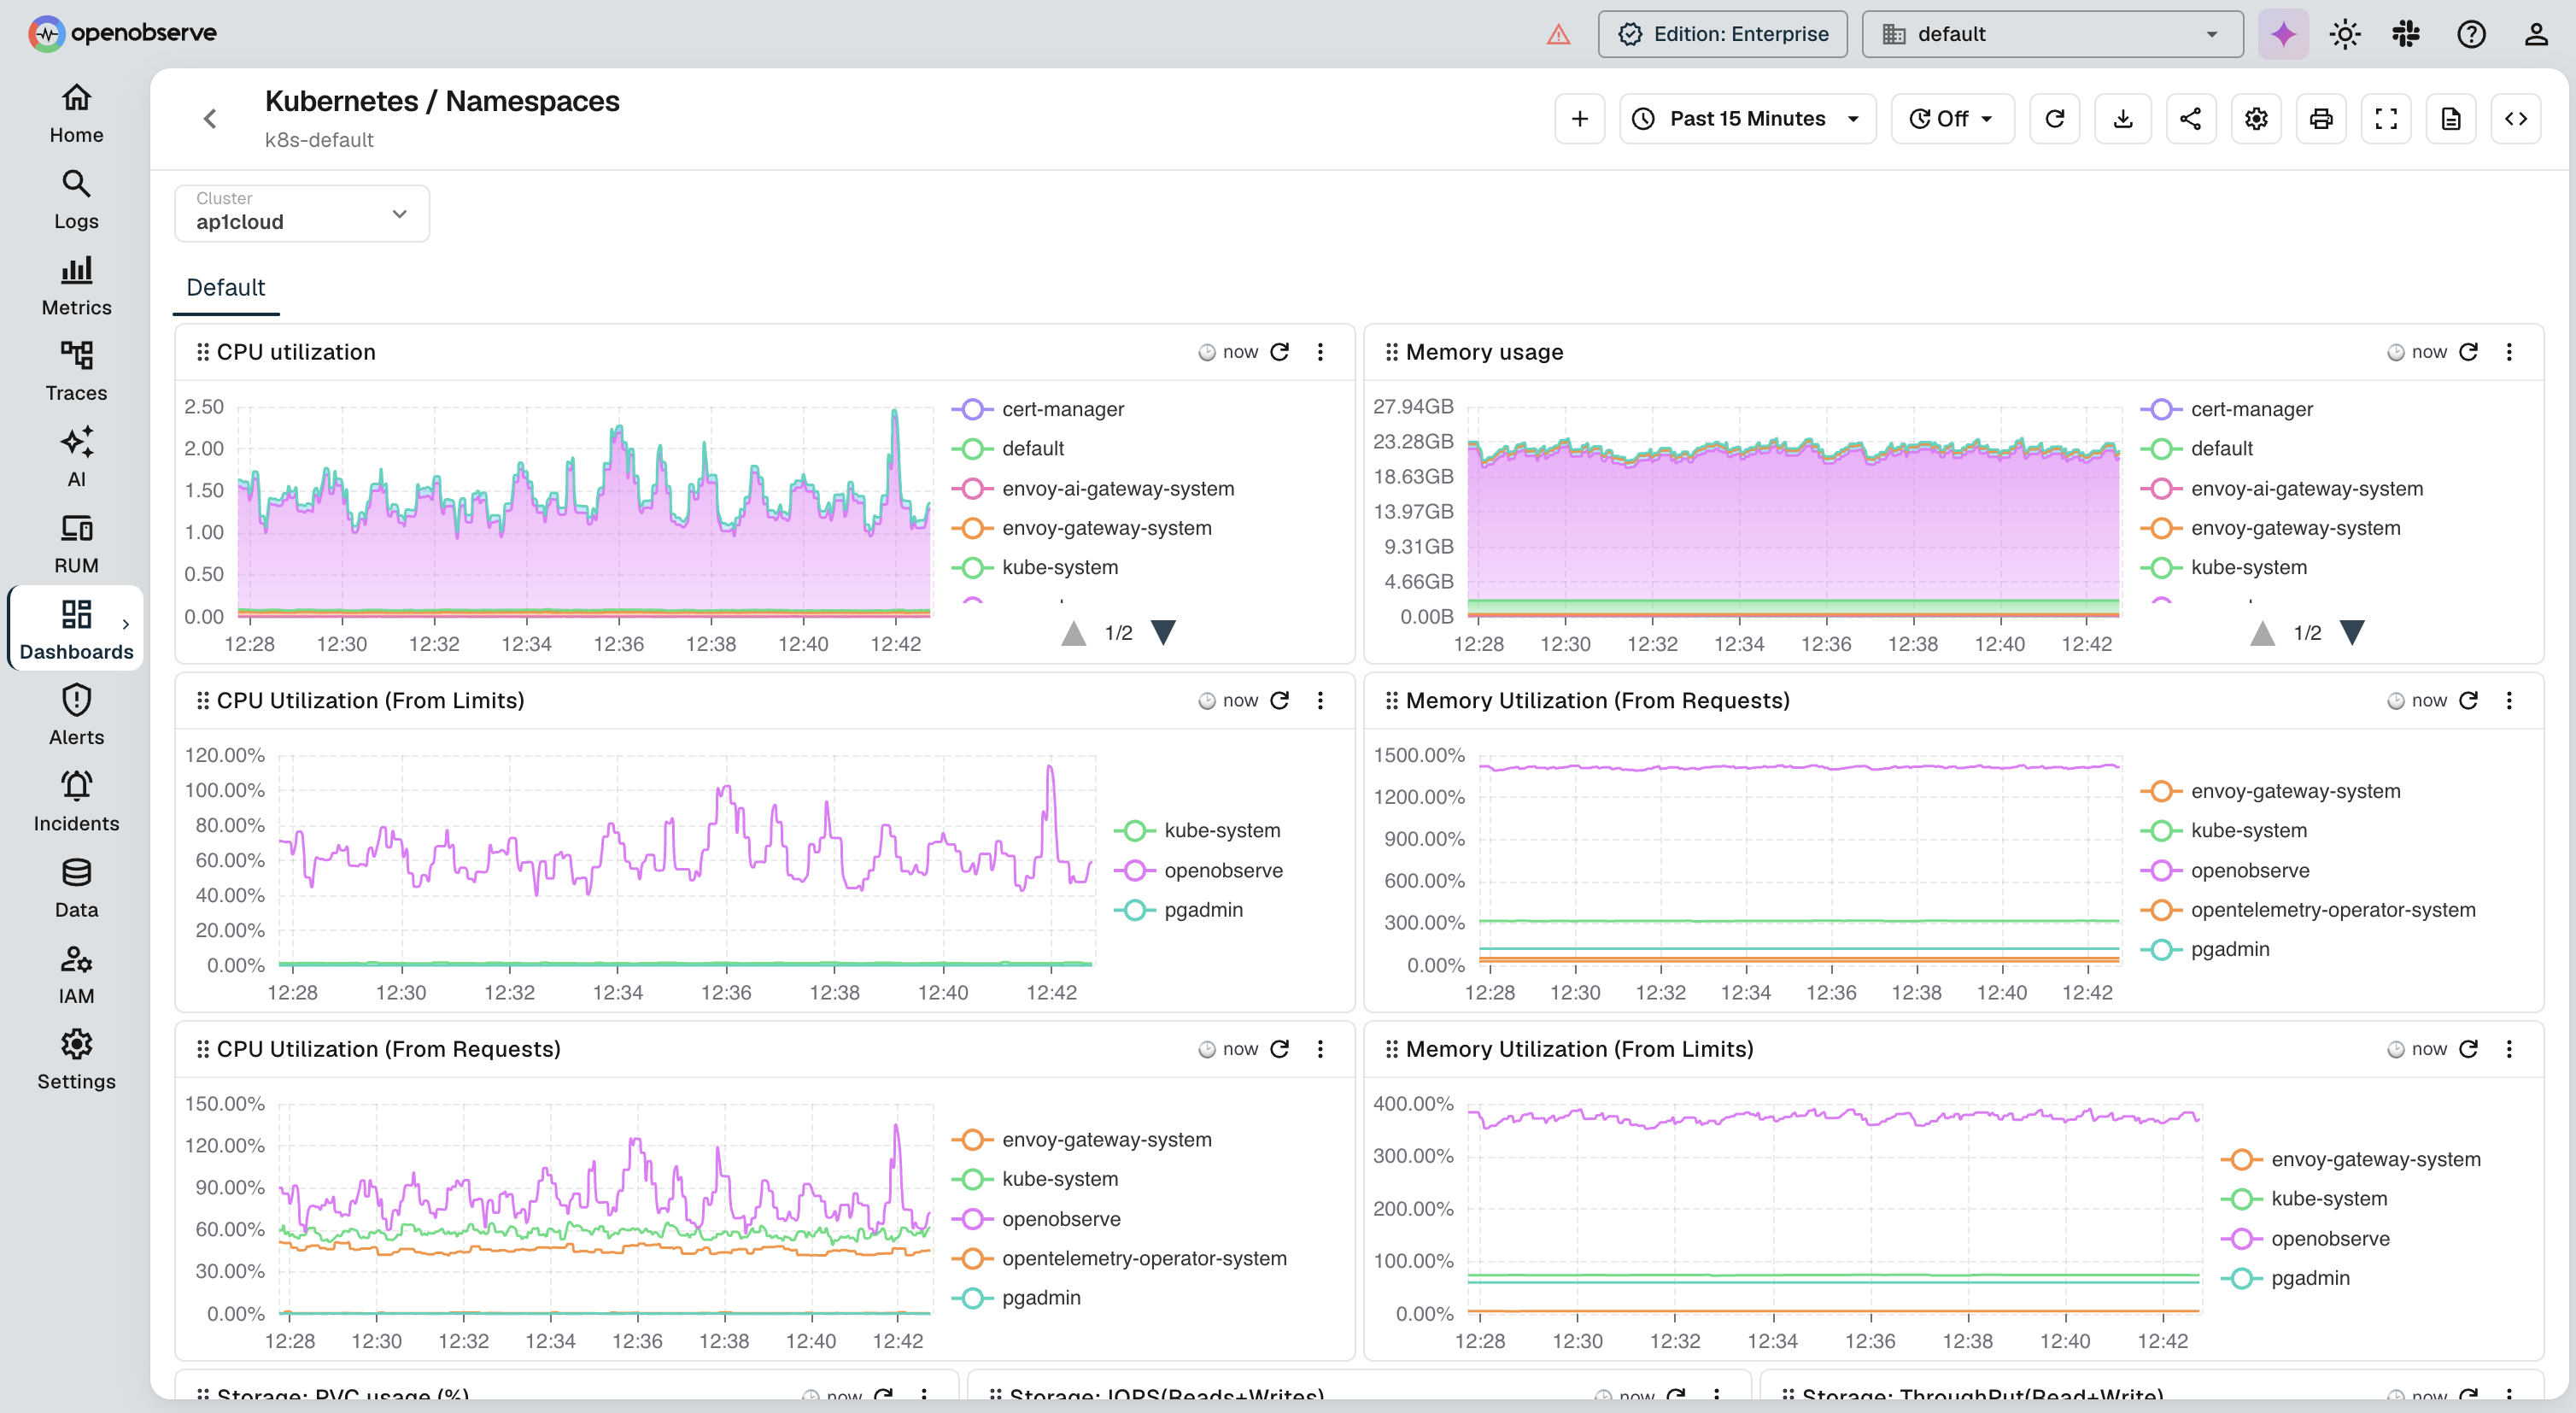This screenshot has width=2576, height=1413.
Task: Toggle envoy-gateway-system in CPU Utilization (From Requests) legend
Action: [1082, 1140]
